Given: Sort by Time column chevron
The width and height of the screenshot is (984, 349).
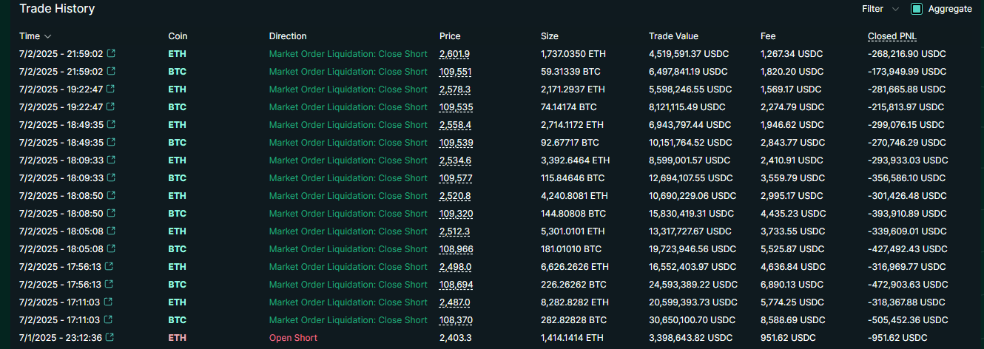Looking at the screenshot, I should click(x=48, y=36).
